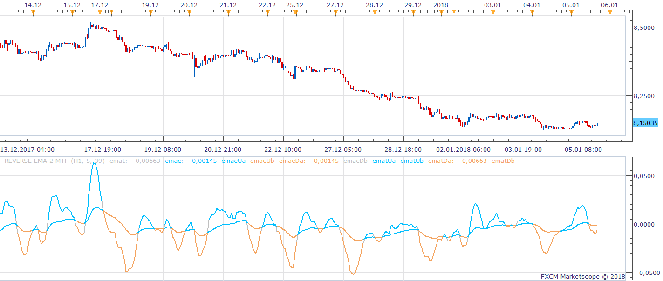Image resolution: width=663 pixels, height=281 pixels.
Task: Click the 03.01 day marker triangle
Action: pos(493,13)
